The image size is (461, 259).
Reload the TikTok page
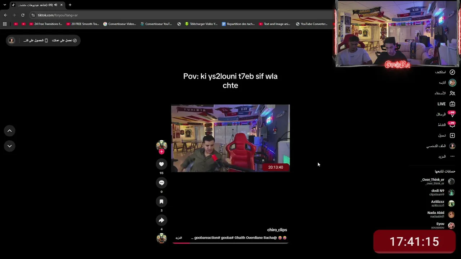(23, 15)
